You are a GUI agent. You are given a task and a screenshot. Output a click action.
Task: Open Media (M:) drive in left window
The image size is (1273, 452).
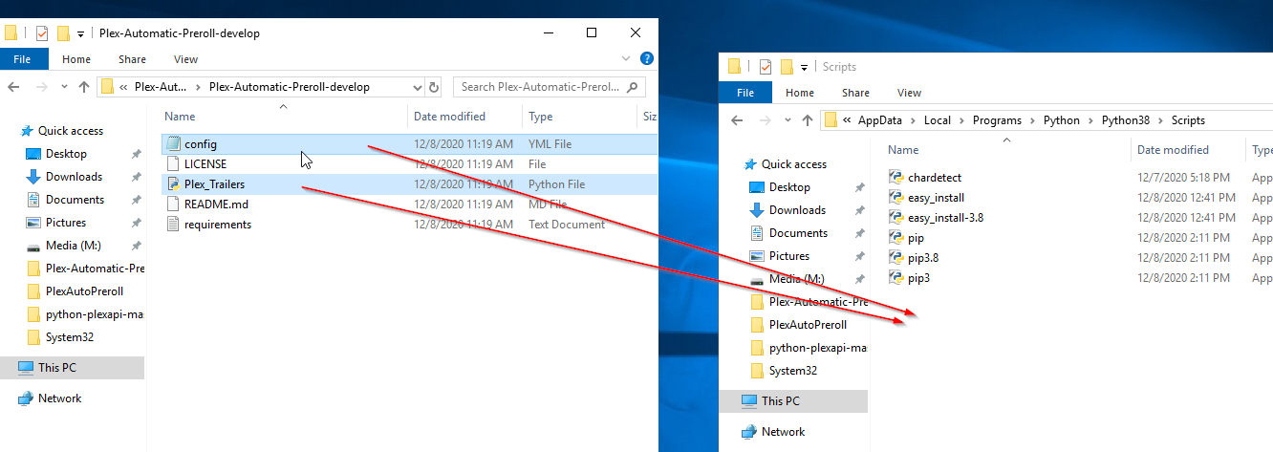pyautogui.click(x=71, y=246)
